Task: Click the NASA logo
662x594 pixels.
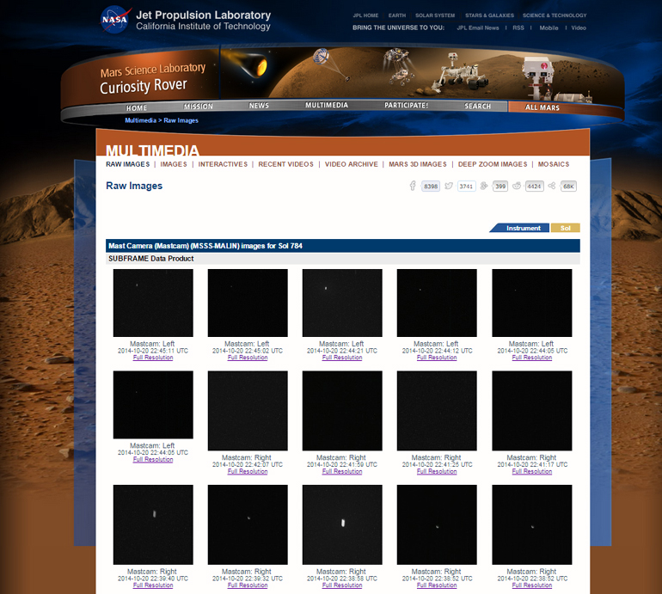Action: 115,20
